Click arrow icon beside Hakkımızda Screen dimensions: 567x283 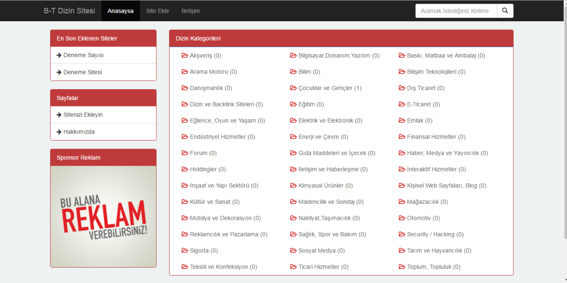pos(59,132)
